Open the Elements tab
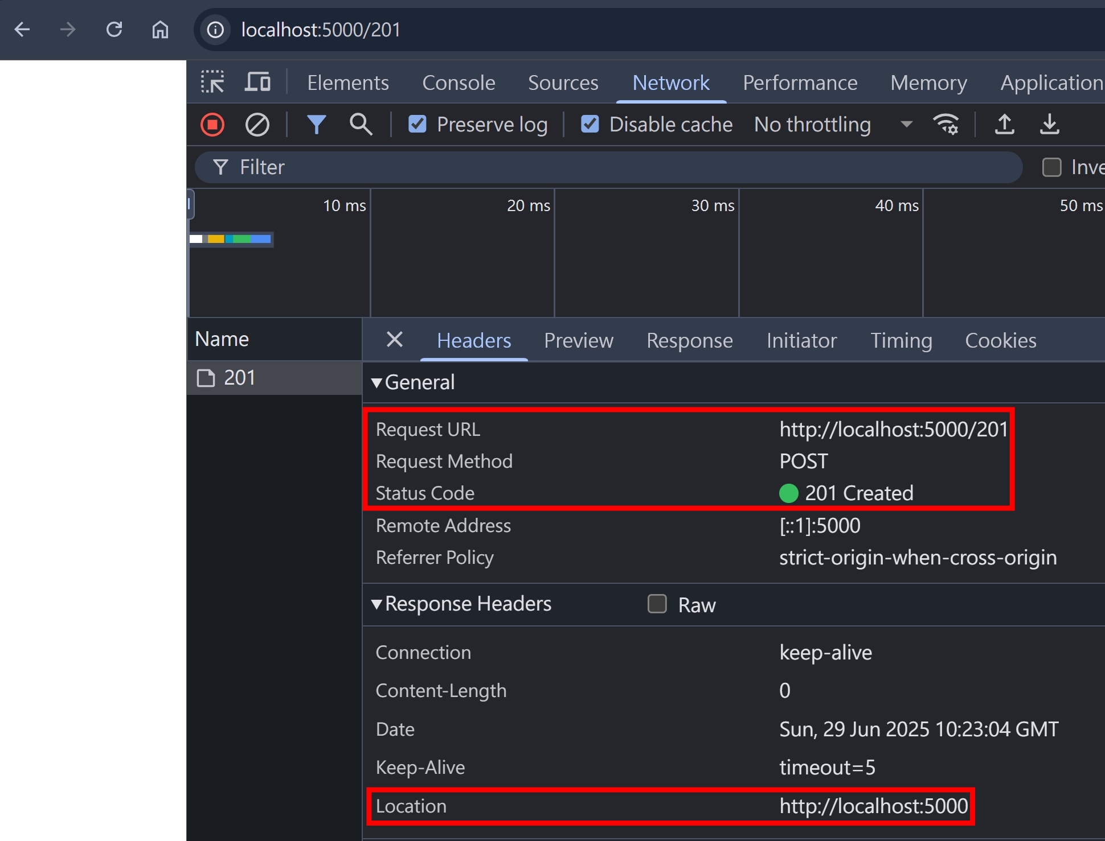The width and height of the screenshot is (1105, 841). 348,83
